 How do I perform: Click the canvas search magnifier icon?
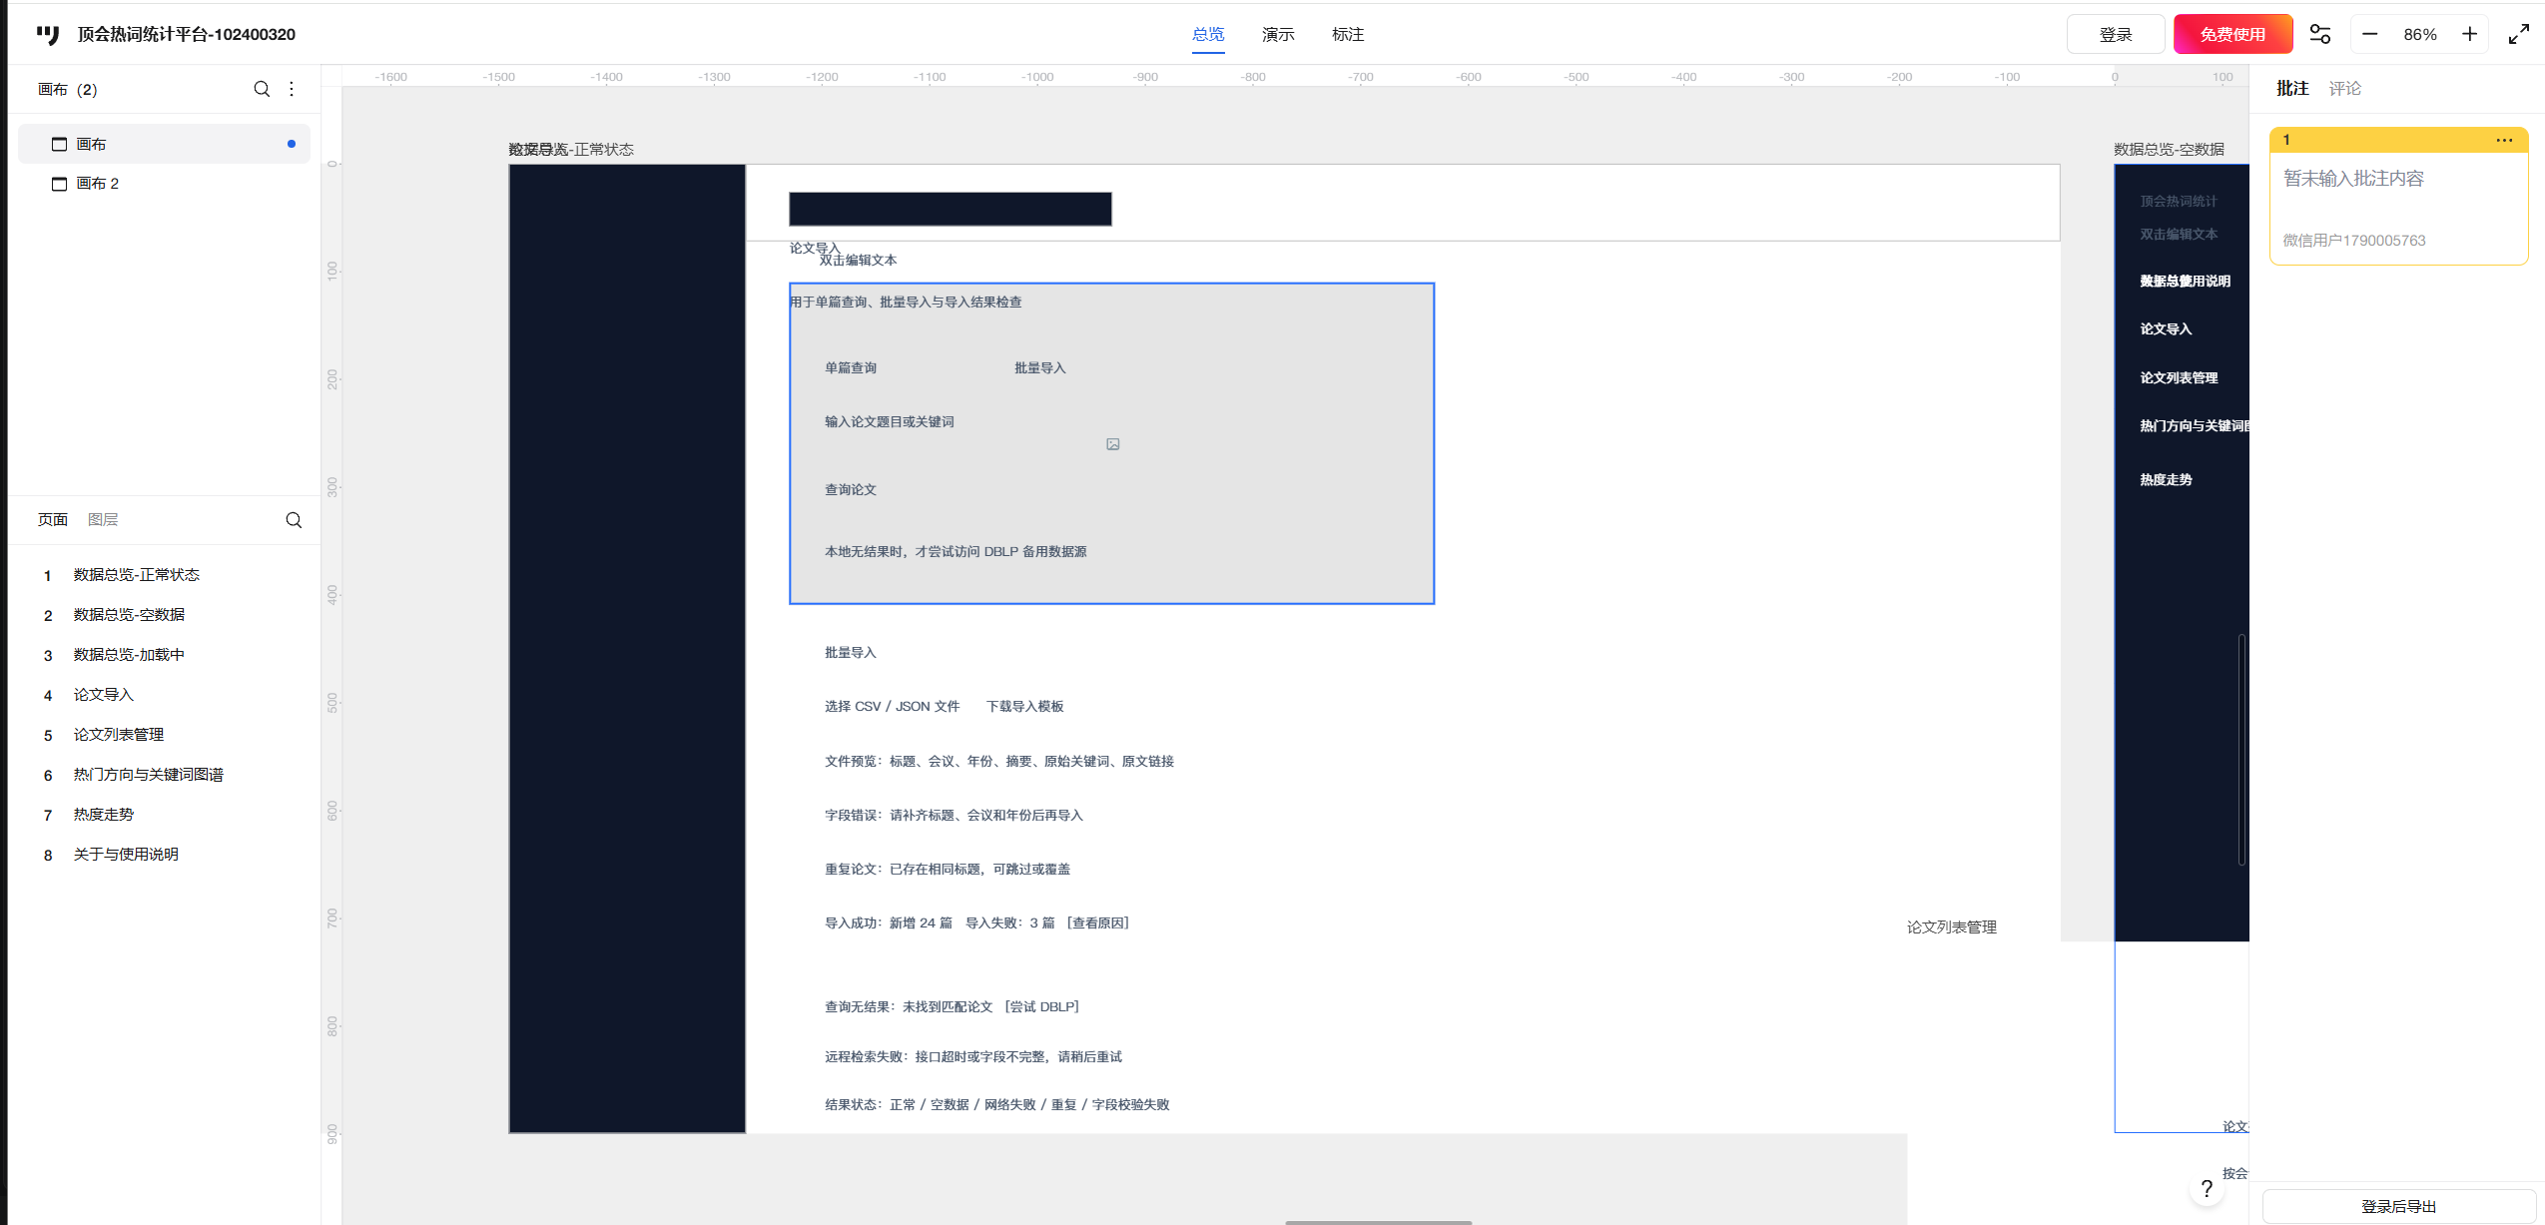pos(262,89)
